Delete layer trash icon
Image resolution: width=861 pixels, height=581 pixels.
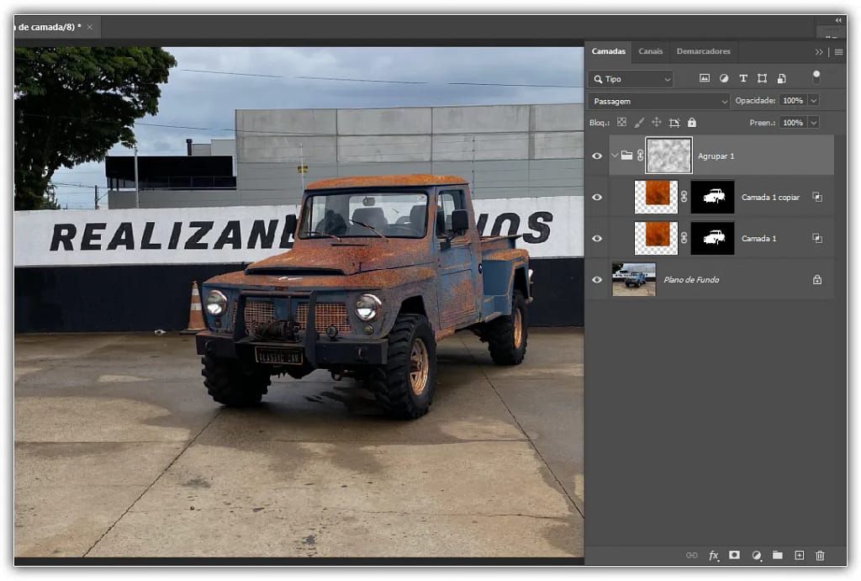pyautogui.click(x=820, y=555)
